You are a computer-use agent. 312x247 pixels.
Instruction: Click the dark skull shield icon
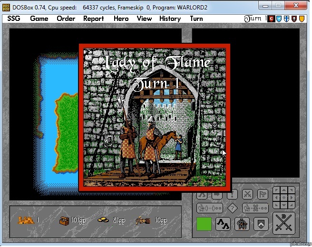[x=294, y=19]
